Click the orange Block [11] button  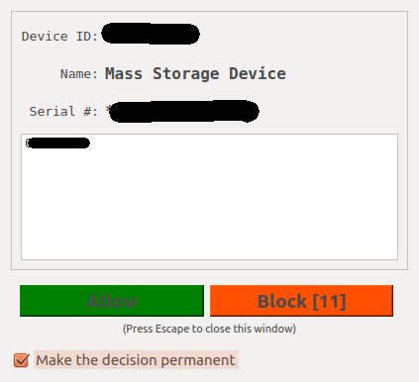[x=301, y=301]
